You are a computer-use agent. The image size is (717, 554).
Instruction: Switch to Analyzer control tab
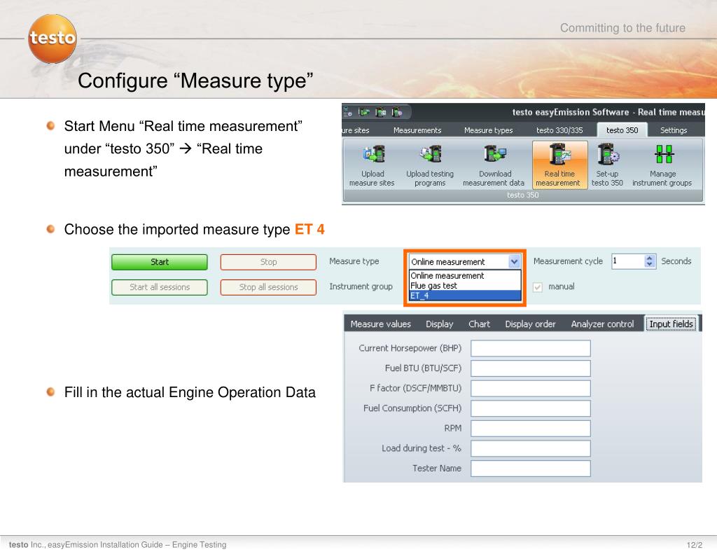coord(602,324)
